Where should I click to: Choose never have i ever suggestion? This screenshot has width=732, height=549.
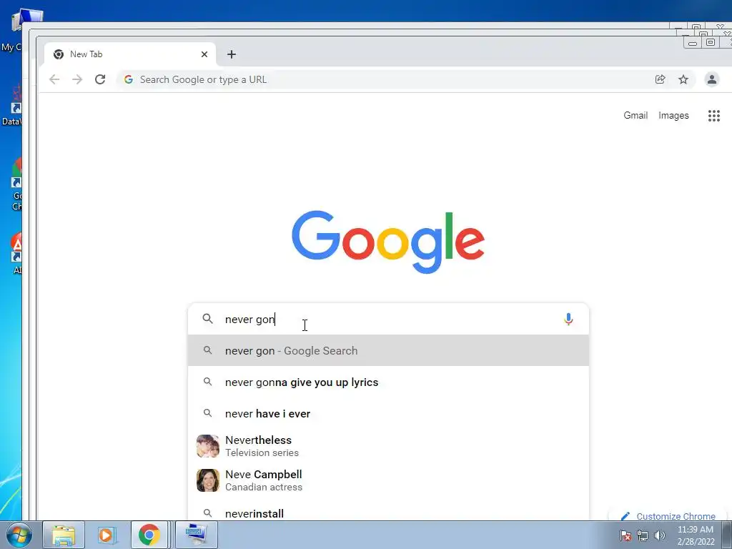click(x=388, y=414)
